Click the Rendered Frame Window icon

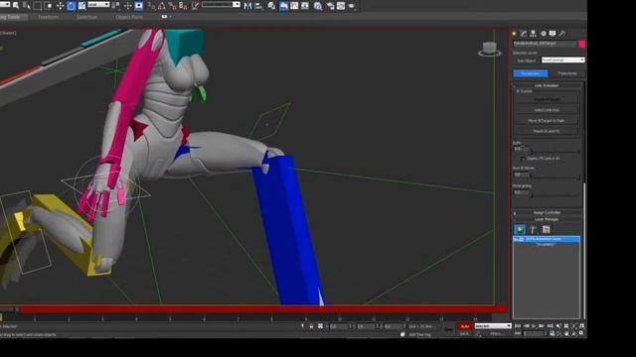[x=341, y=6]
